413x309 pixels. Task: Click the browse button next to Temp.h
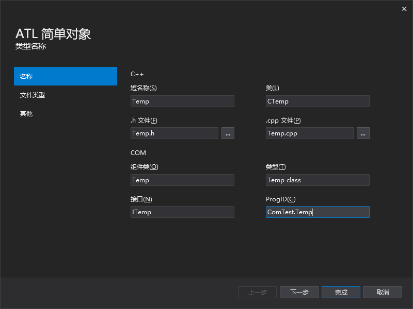pos(228,133)
